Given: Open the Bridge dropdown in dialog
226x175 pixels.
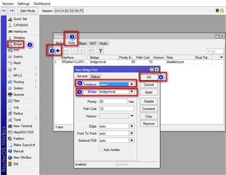Looking at the screenshot, I should [x=132, y=91].
